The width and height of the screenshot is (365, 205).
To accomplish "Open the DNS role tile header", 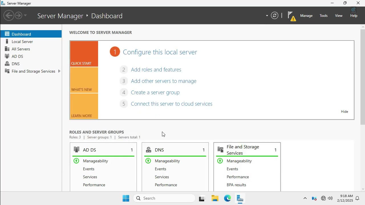I will click(x=175, y=150).
